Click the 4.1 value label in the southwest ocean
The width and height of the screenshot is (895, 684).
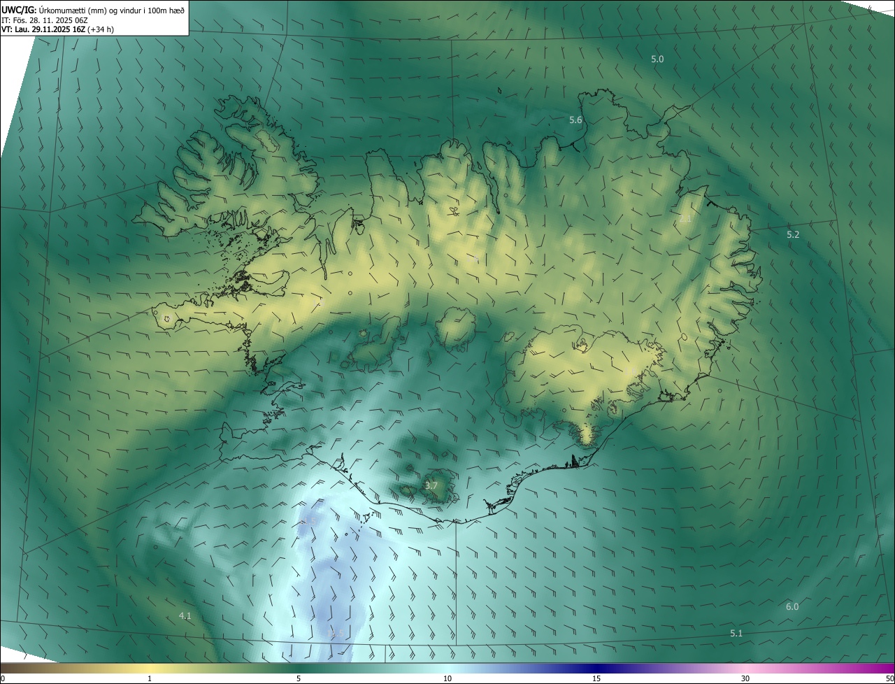tap(185, 616)
